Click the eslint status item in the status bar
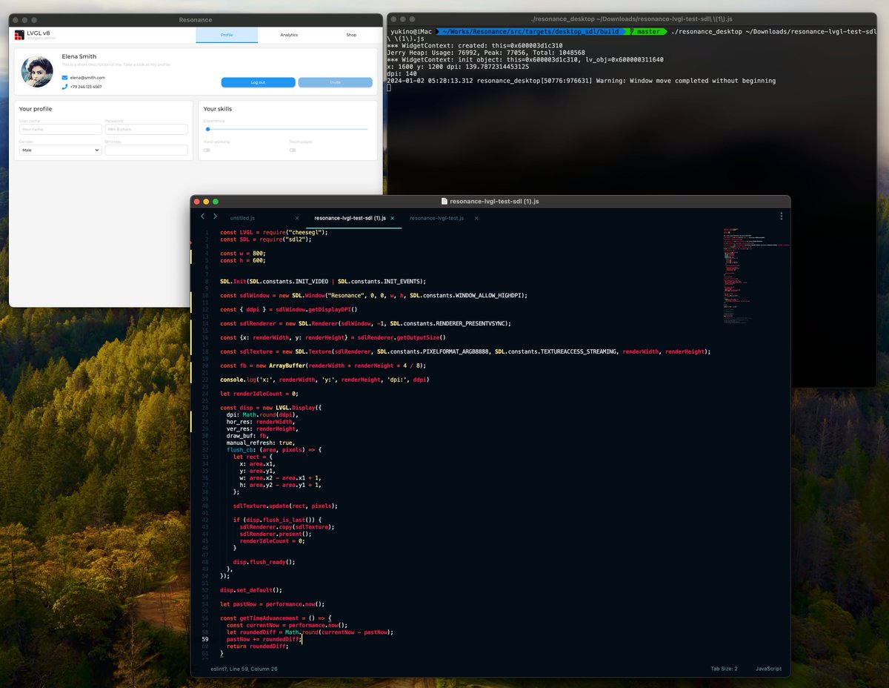This screenshot has width=889, height=688. pos(220,668)
